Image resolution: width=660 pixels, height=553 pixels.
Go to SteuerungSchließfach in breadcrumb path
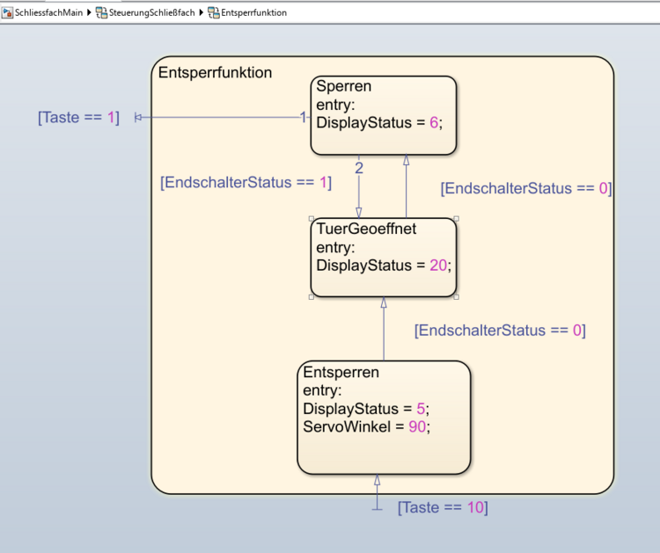(x=151, y=13)
